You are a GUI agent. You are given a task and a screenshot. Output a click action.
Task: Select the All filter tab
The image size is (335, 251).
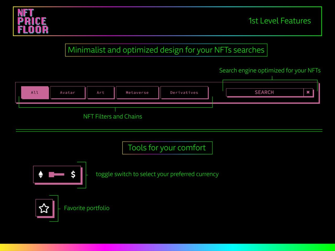tap(35, 92)
